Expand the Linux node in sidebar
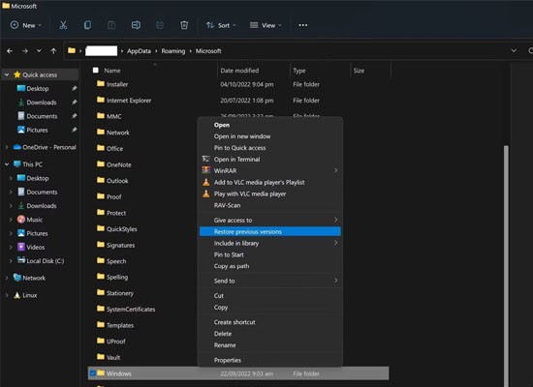The height and width of the screenshot is (387, 533). (7, 295)
